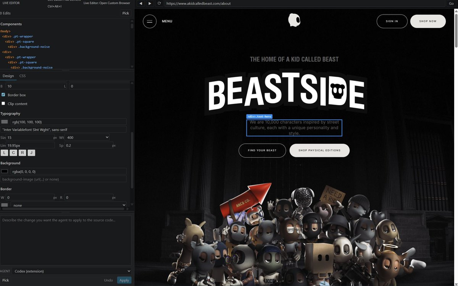Click the SIGN IN button
Screen dimensions: 458x286
392,21
